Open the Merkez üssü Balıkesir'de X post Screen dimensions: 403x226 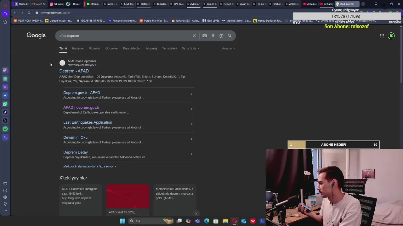[175, 200]
